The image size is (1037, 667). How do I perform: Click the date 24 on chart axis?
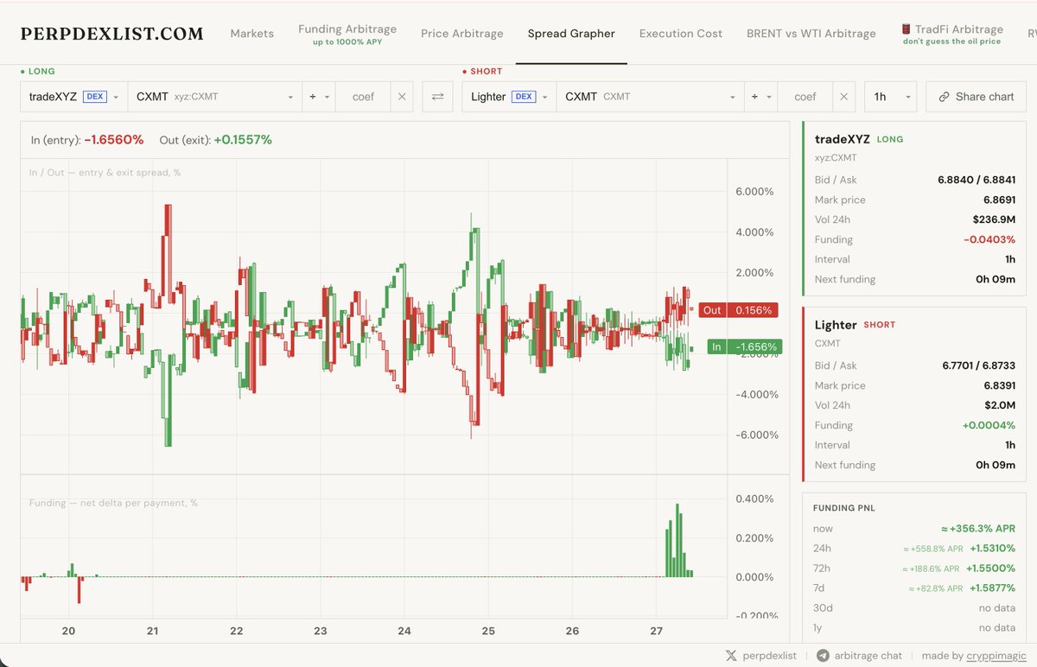pos(404,631)
